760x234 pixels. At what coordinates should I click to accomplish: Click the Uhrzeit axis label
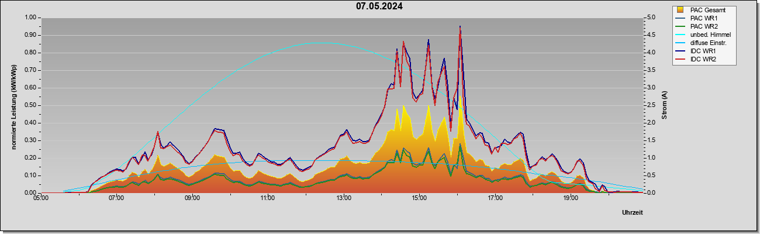(632, 213)
